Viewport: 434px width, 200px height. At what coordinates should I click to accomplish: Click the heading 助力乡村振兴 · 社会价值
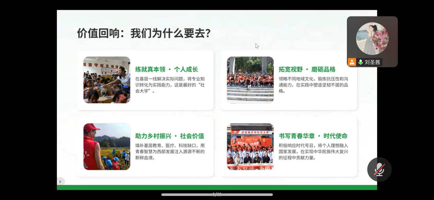(x=169, y=136)
